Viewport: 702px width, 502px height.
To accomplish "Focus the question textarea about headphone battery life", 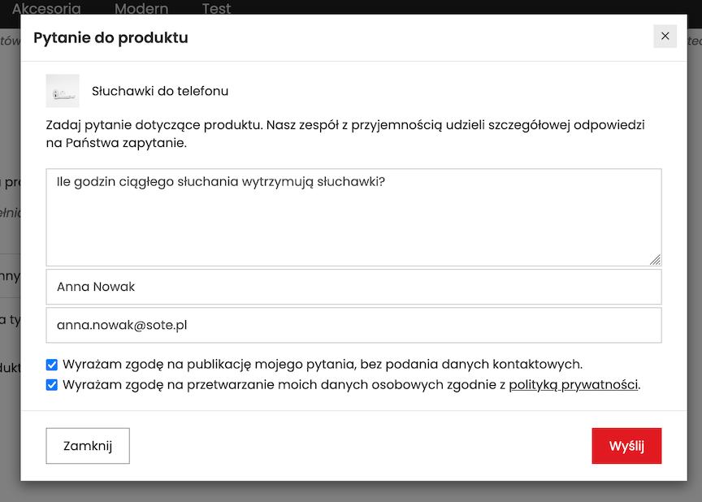I will (x=353, y=215).
